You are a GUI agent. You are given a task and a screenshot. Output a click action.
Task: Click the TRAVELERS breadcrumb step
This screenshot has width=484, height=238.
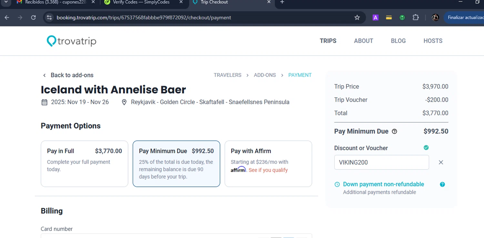coord(227,75)
